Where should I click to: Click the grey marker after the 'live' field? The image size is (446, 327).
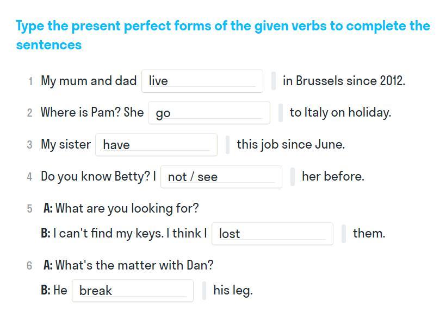tap(274, 81)
